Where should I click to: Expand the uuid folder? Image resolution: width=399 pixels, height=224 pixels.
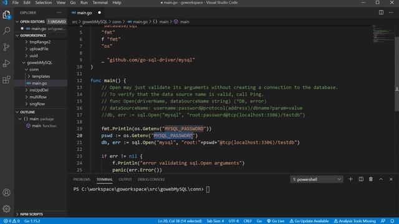pos(34,55)
